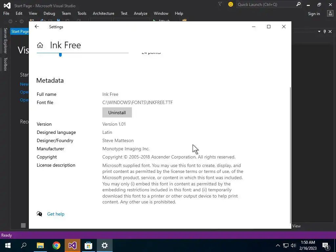Show hidden system tray icons
336x252 pixels.
point(278,245)
